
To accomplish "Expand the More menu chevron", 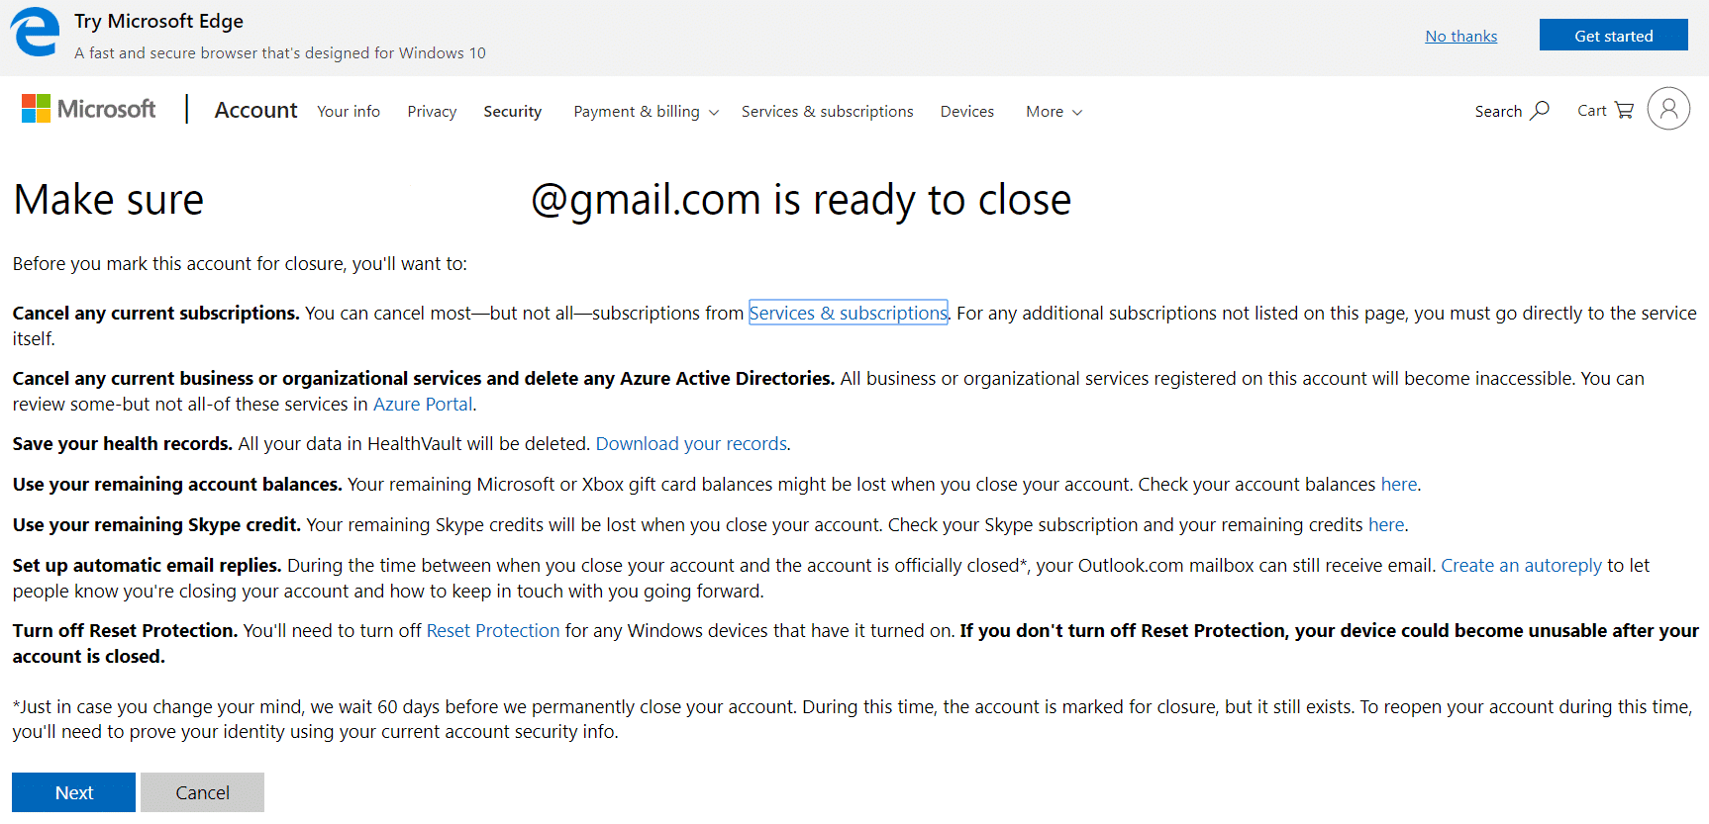I will (1077, 113).
